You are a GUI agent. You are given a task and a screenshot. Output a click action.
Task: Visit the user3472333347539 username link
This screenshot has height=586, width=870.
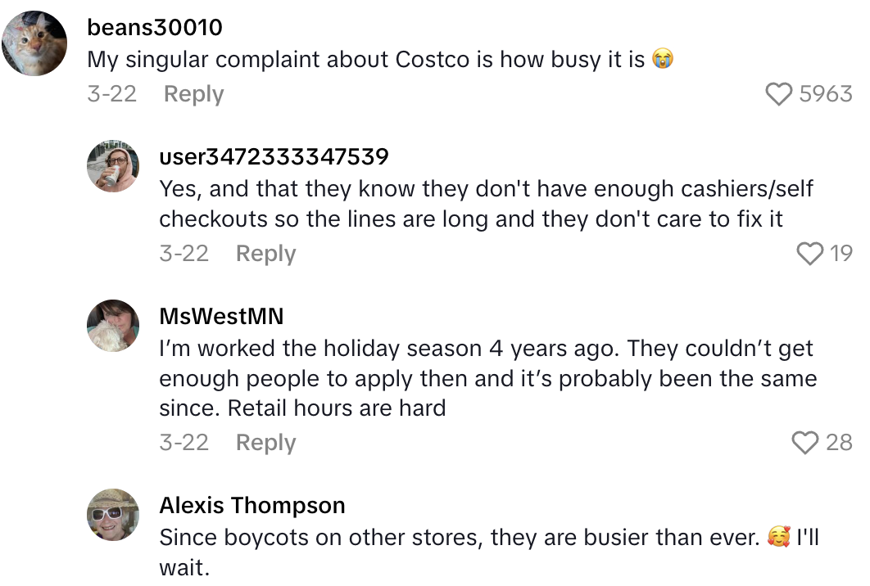(x=274, y=156)
